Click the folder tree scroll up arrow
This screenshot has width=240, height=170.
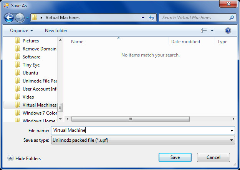60,40
